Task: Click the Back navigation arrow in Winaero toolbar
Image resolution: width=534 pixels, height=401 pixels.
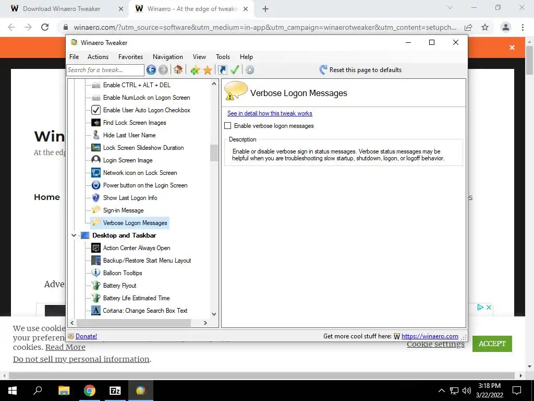Action: coord(151,70)
